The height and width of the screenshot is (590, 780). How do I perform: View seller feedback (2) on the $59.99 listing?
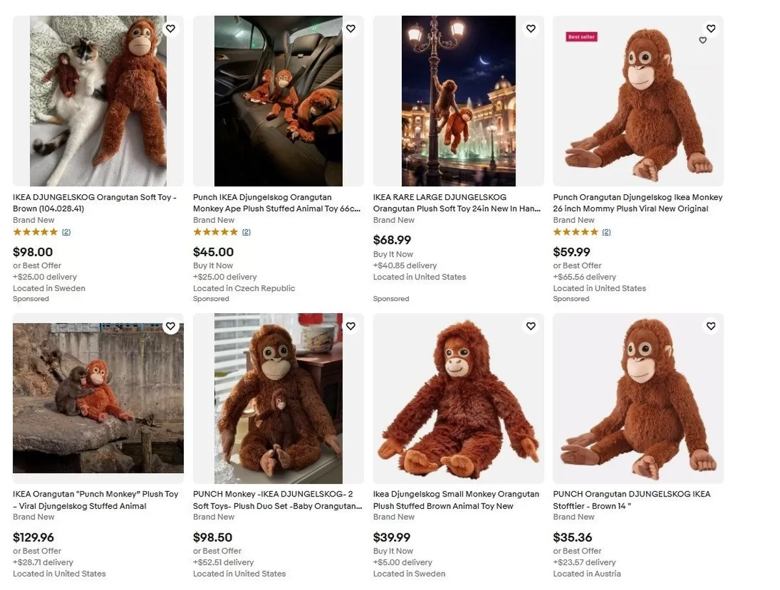click(x=605, y=232)
